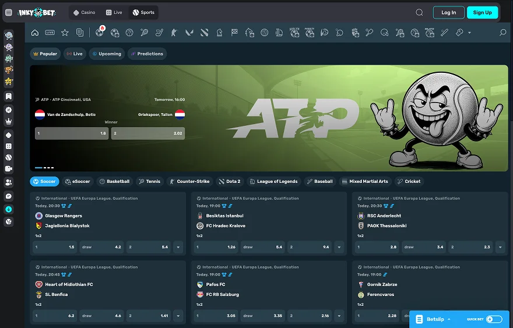Viewport: 513px width, 328px height.
Task: Toggle the Quick Bet switch
Action: (x=494, y=319)
